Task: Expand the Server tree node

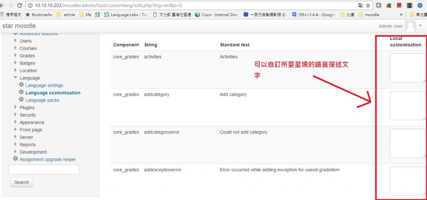Action: point(15,137)
